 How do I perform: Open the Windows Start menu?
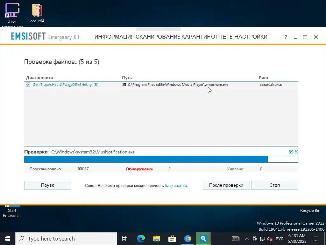[x=8, y=239]
